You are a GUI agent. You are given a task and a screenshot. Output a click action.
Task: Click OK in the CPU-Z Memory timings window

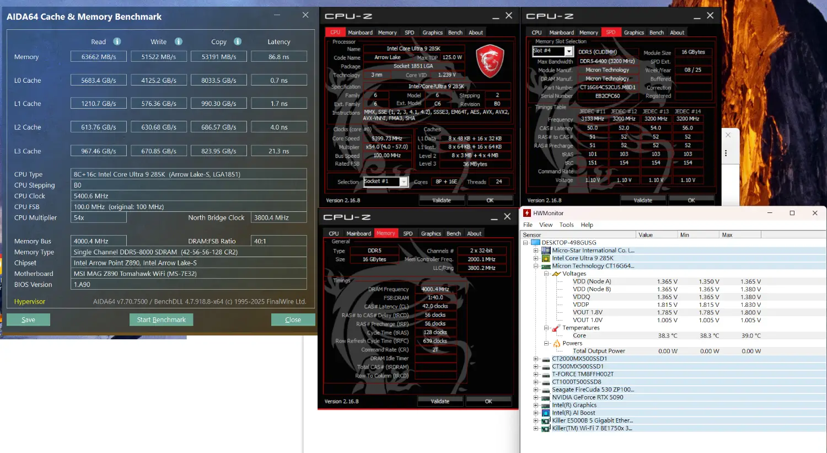tap(488, 401)
